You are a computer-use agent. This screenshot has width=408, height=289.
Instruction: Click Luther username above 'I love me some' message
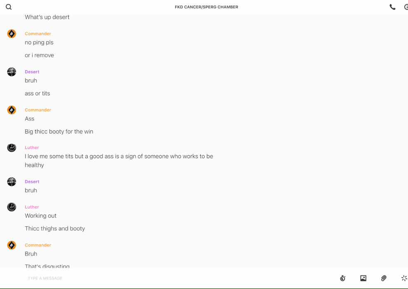pyautogui.click(x=32, y=147)
